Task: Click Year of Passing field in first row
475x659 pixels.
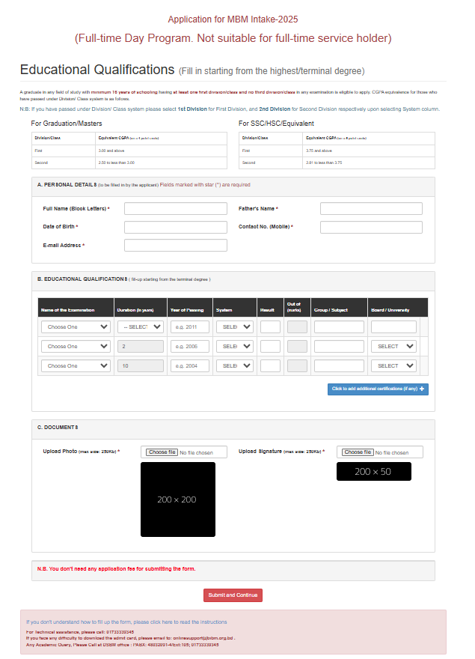Action: pos(190,327)
